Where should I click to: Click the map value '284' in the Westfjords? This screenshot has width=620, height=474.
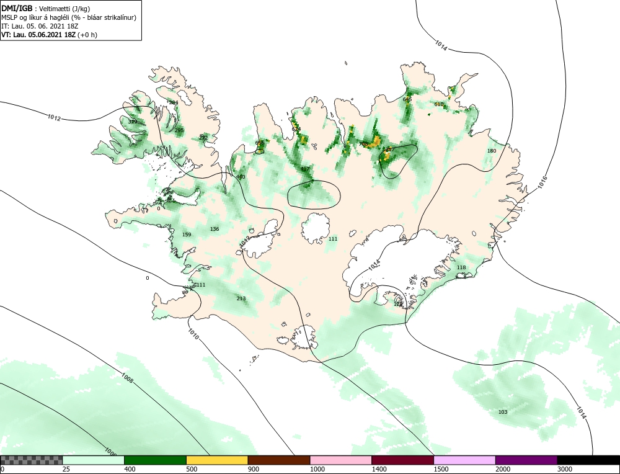(173, 102)
